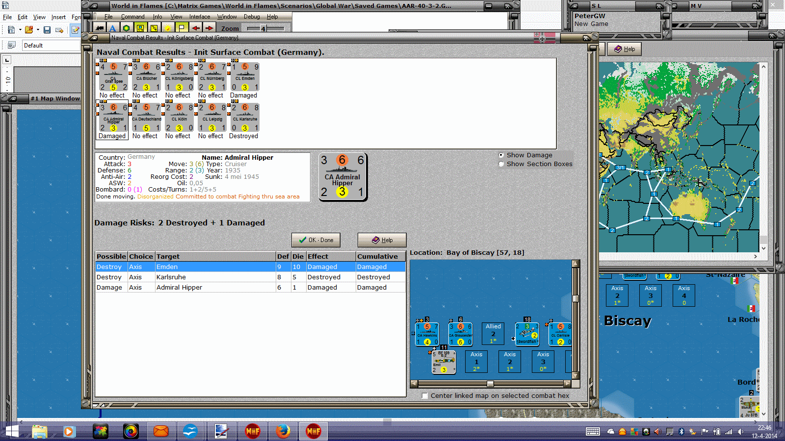Click the combat map horizontal scrollbar thumb
Viewport: 785px width, 441px height.
click(x=490, y=384)
